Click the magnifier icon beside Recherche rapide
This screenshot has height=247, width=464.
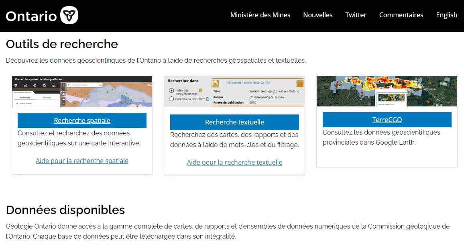[100, 85]
